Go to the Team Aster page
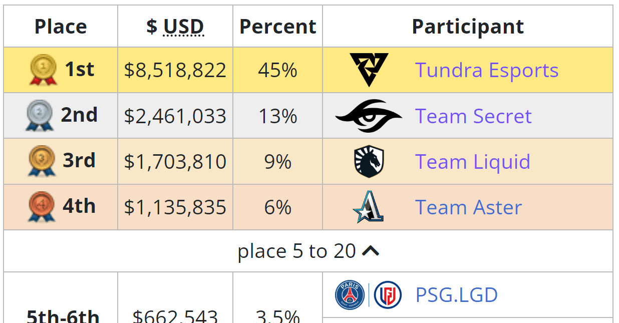The image size is (619, 323). 469,207
